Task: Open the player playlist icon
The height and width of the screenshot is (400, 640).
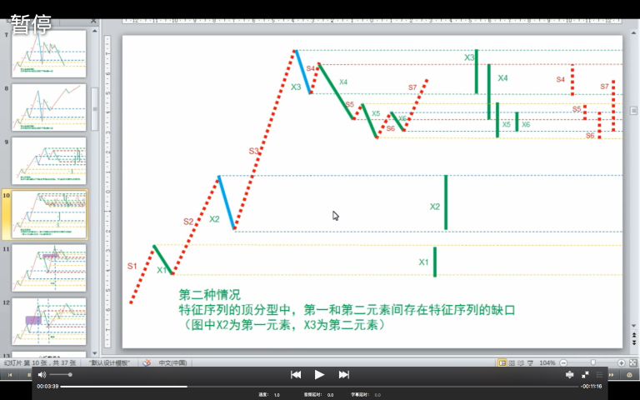Action: coord(600,375)
